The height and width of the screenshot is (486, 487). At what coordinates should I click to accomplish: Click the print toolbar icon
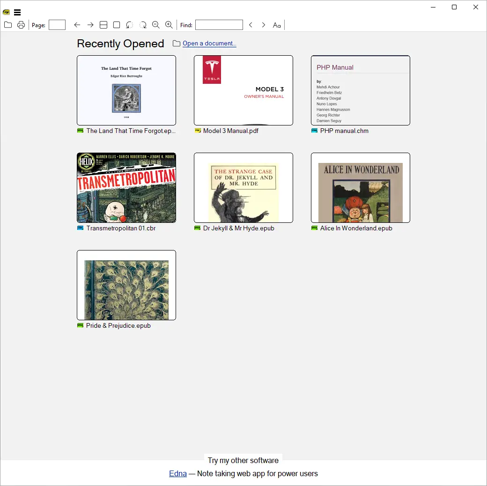21,25
